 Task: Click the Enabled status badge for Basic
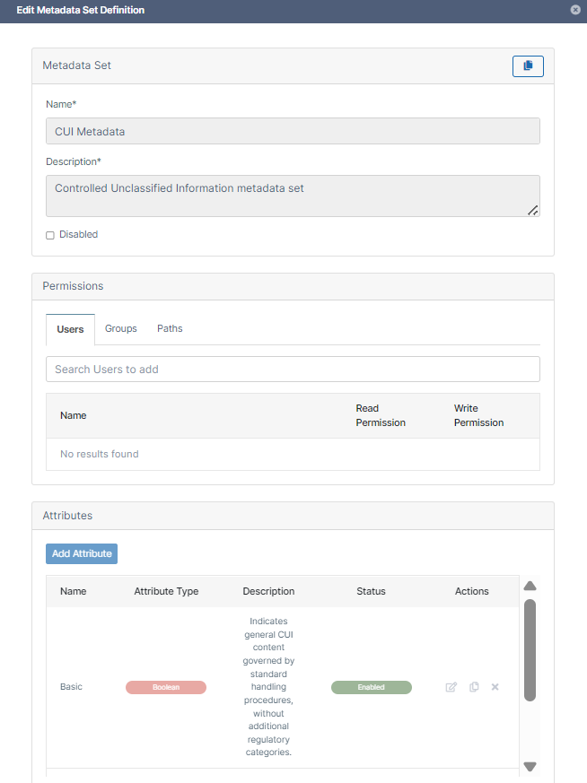point(371,687)
